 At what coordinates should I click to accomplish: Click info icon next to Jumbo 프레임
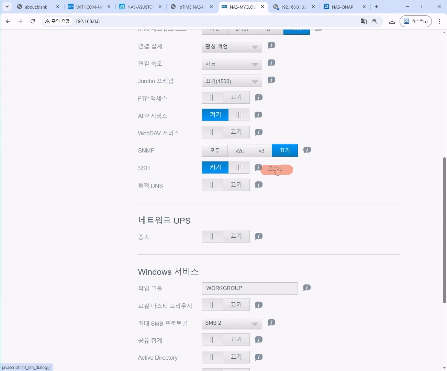pyautogui.click(x=271, y=80)
